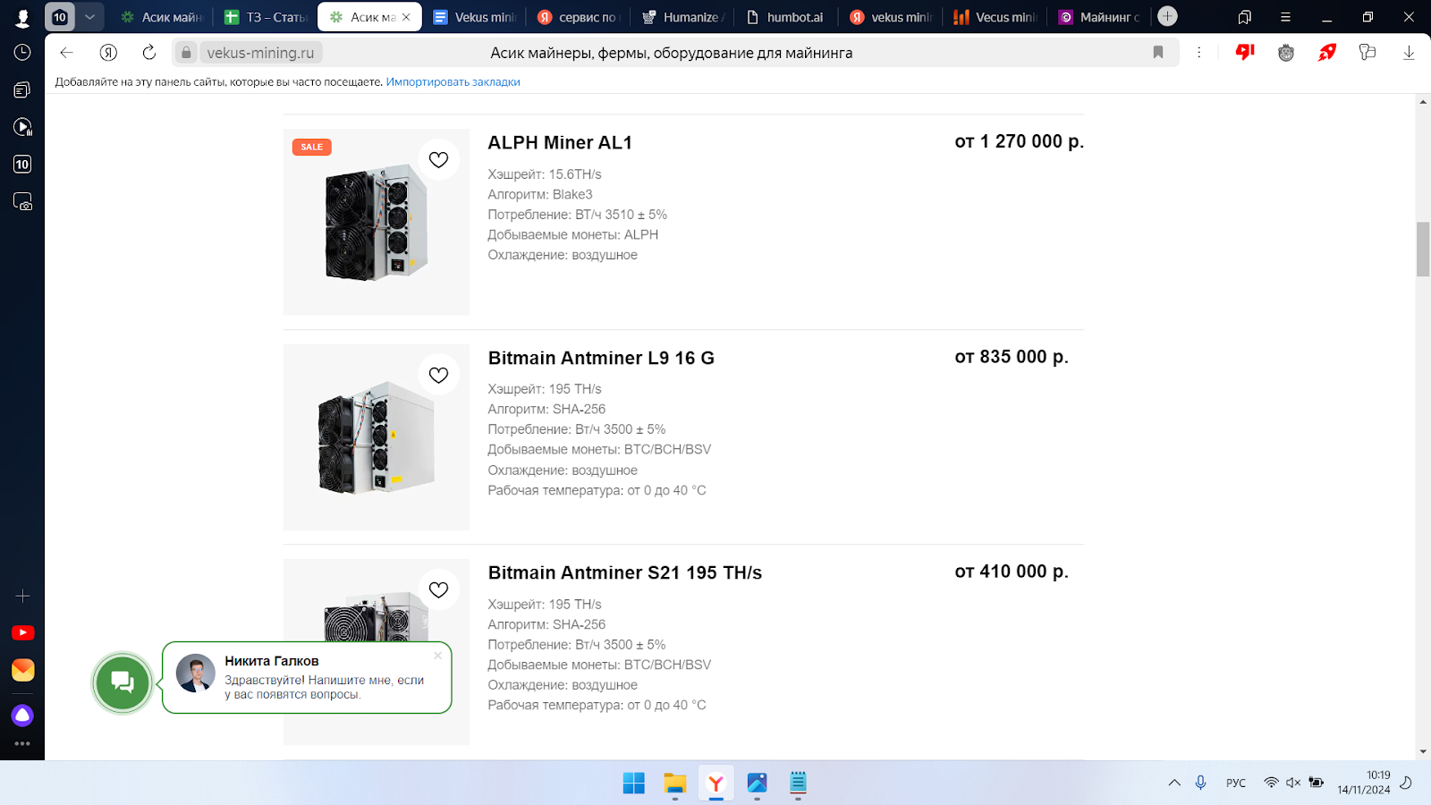Open media player panel in the sidebar

coord(22,127)
